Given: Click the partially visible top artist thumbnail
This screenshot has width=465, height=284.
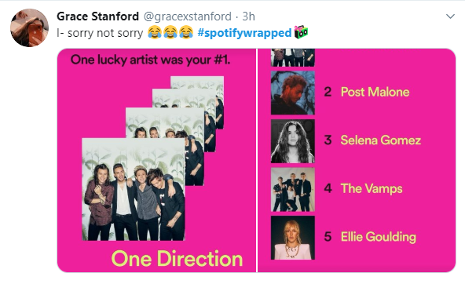Looking at the screenshot, I should point(293,57).
